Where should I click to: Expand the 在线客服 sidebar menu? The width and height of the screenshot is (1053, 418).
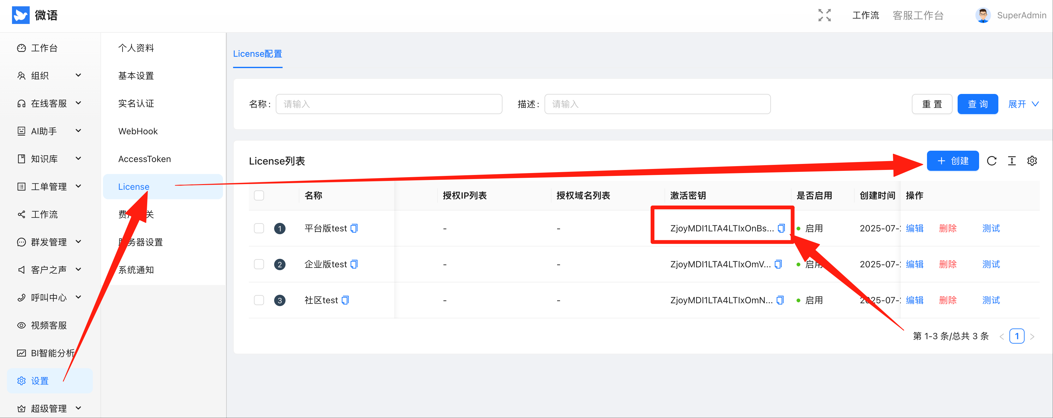[49, 103]
